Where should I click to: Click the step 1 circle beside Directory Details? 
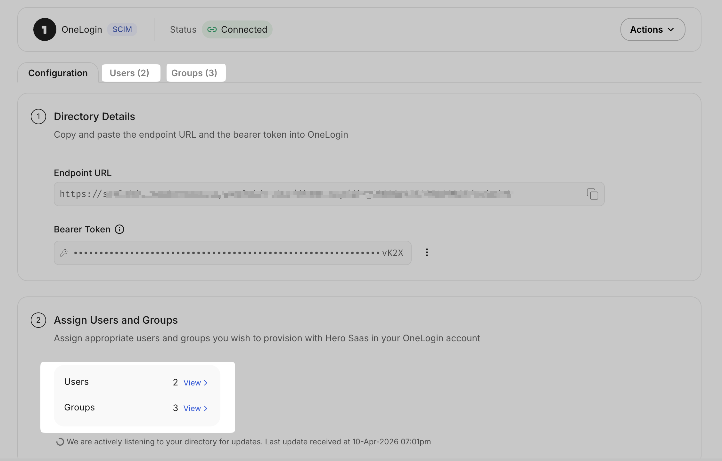[x=38, y=117]
